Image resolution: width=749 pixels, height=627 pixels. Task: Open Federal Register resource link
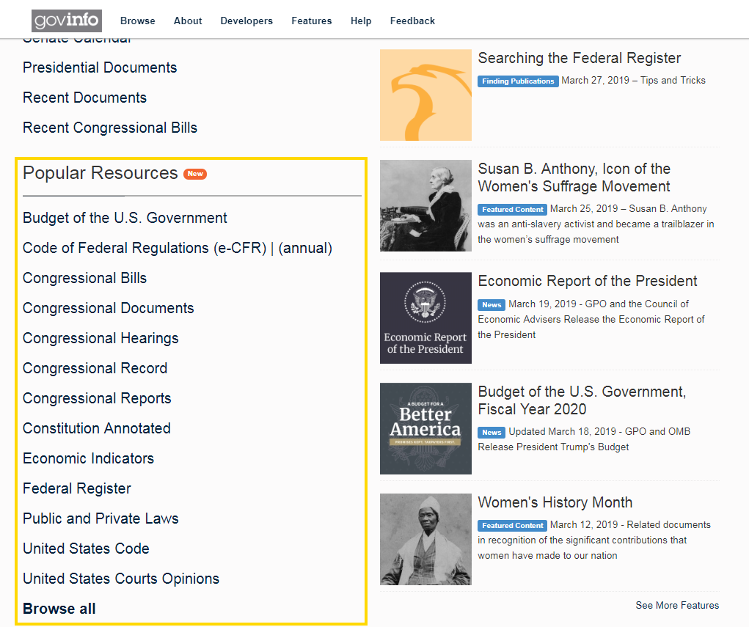click(x=77, y=488)
